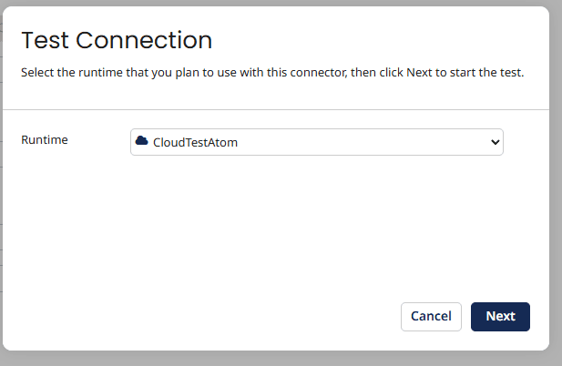This screenshot has width=562, height=366.
Task: Click the instruction text under the title
Action: pos(272,72)
